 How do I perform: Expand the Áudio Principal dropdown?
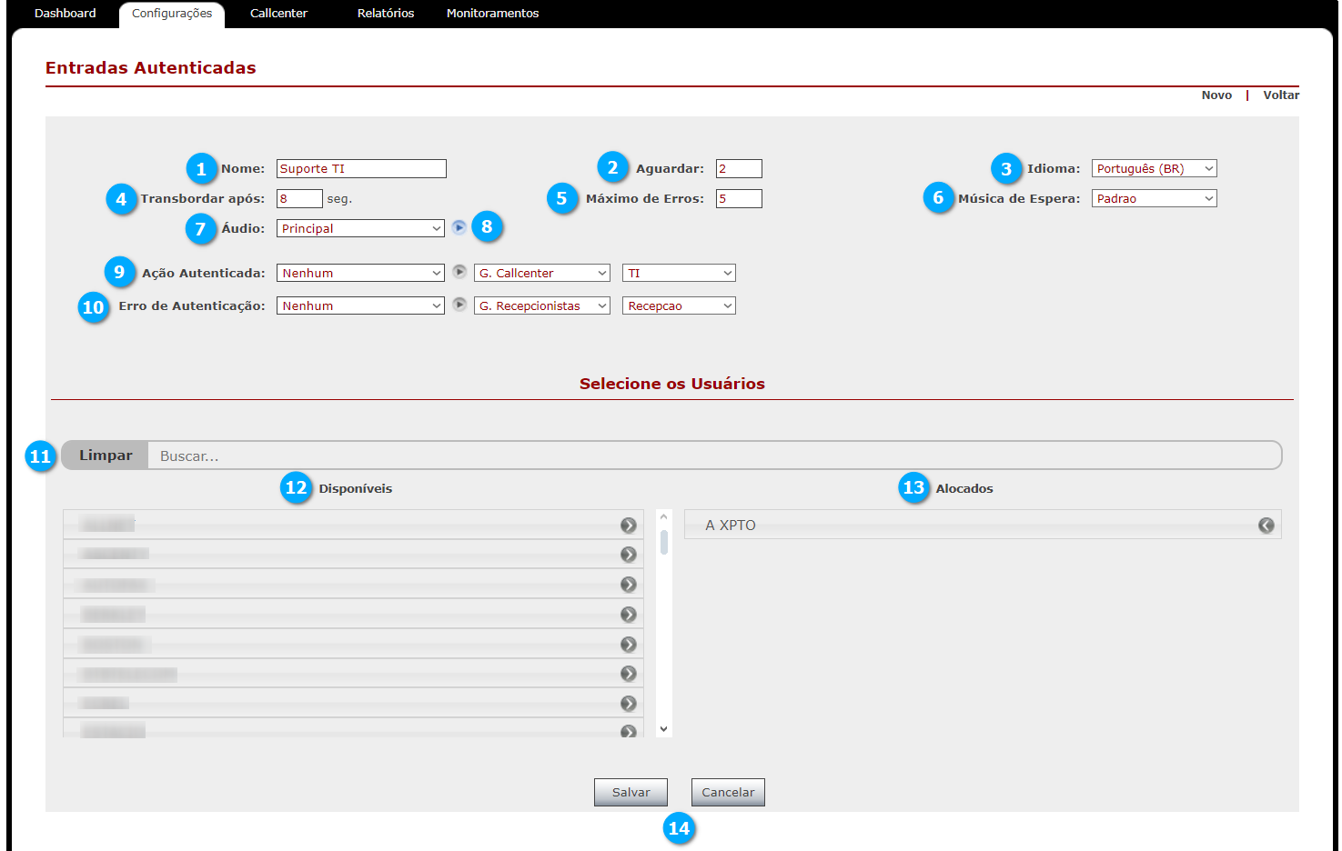coord(360,228)
